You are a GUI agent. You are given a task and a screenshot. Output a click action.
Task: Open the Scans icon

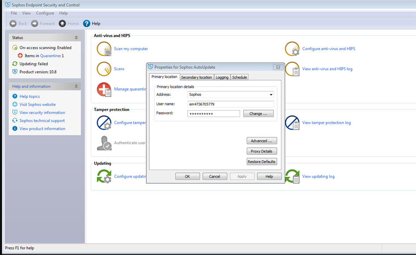tap(104, 69)
